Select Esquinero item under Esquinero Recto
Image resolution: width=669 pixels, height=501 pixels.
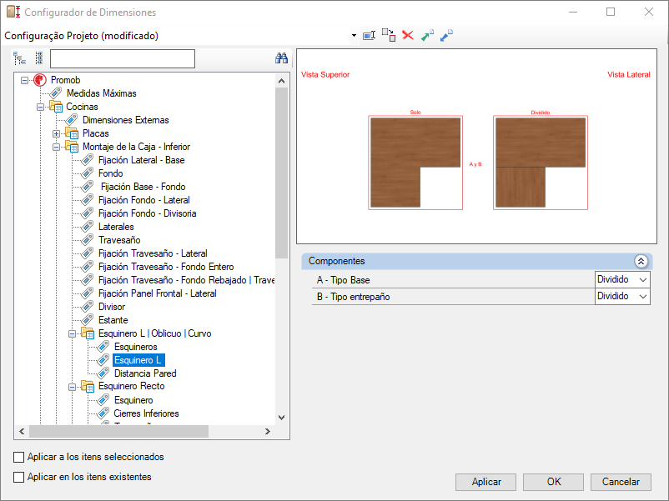[133, 400]
